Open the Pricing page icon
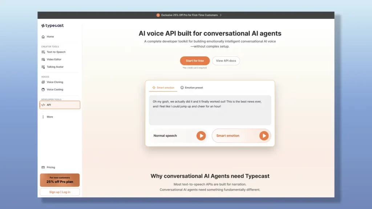 (x=43, y=167)
